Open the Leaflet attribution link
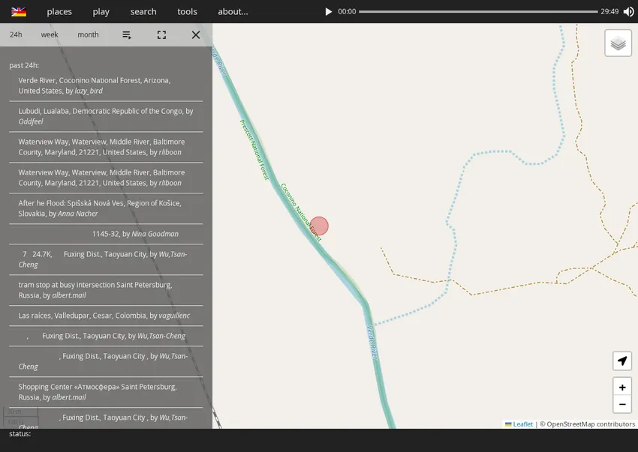638x452 pixels. pyautogui.click(x=519, y=424)
